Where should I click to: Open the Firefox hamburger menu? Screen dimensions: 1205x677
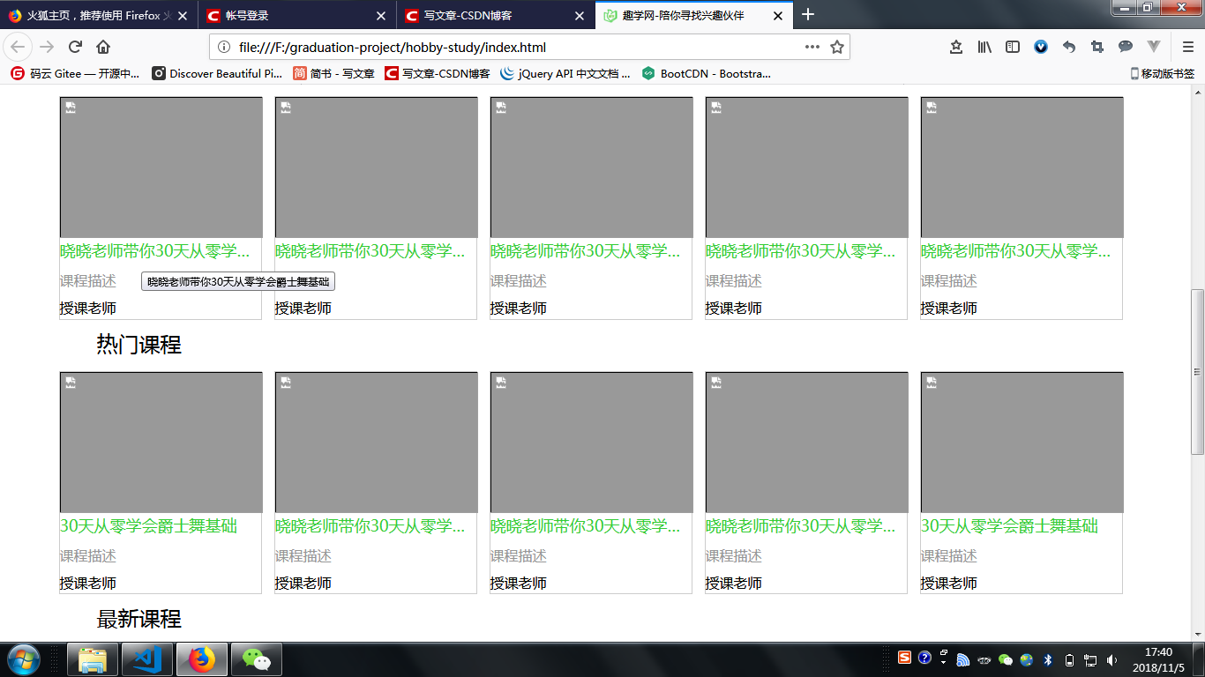coord(1188,47)
